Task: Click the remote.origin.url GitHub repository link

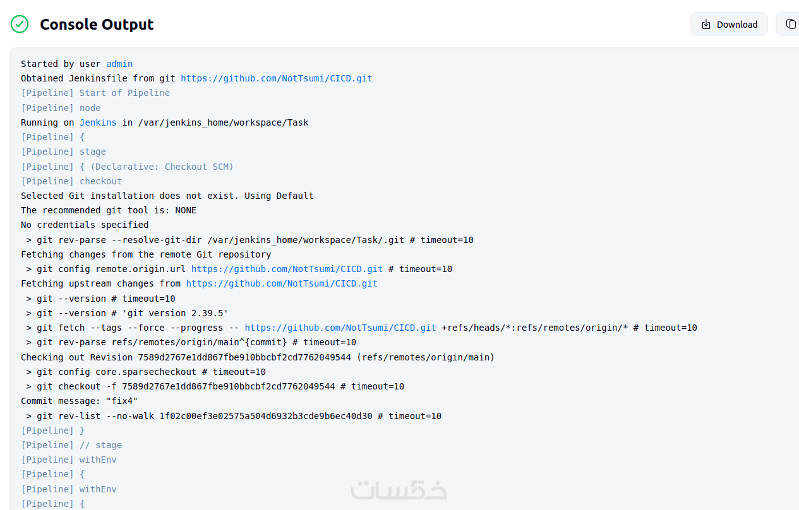Action: coord(287,269)
